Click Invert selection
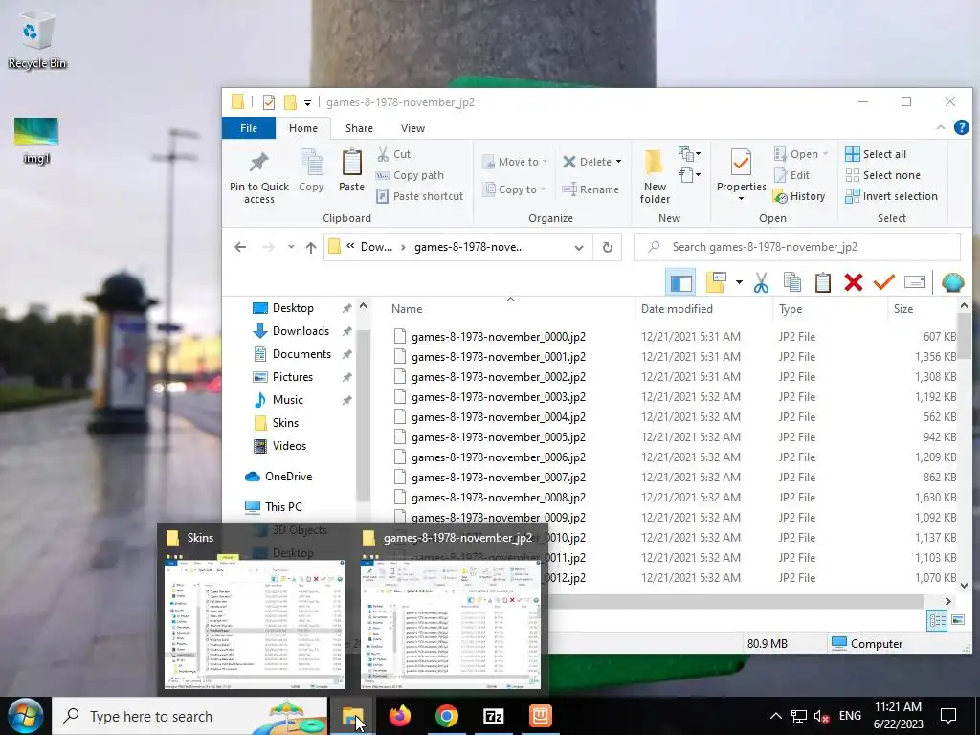This screenshot has height=735, width=980. (x=891, y=196)
